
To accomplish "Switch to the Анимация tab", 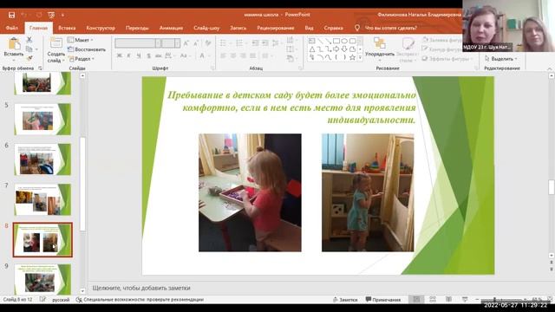I will 171,28.
